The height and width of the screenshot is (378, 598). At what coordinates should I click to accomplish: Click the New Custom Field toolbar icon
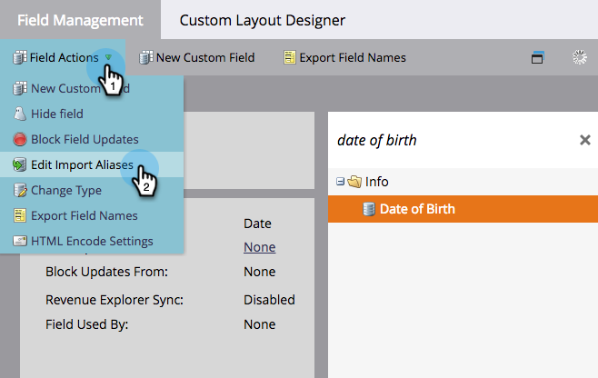pos(145,57)
